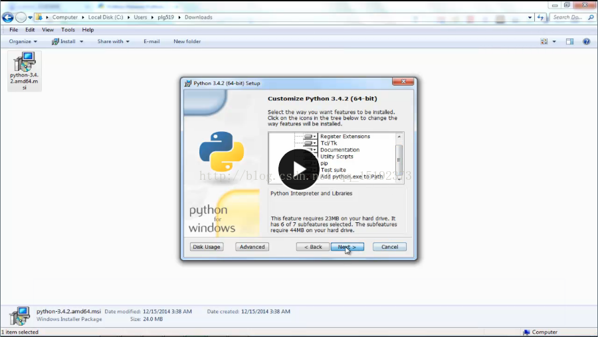The image size is (598, 337).
Task: Click the Install toolbar button
Action: point(64,42)
